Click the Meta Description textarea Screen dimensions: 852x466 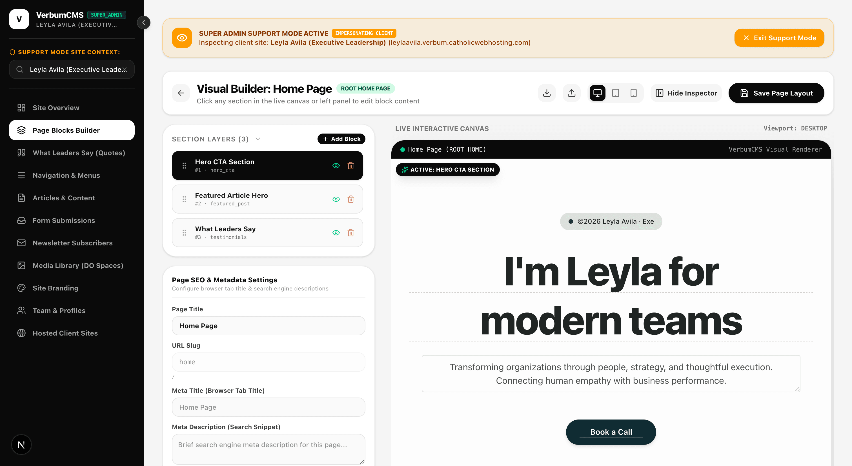tap(269, 449)
